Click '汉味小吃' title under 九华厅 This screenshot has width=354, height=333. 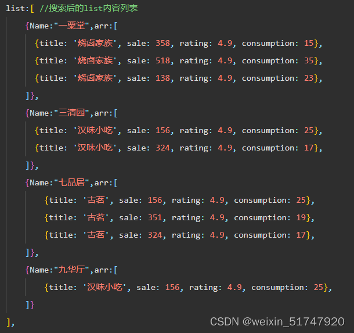tap(105, 287)
